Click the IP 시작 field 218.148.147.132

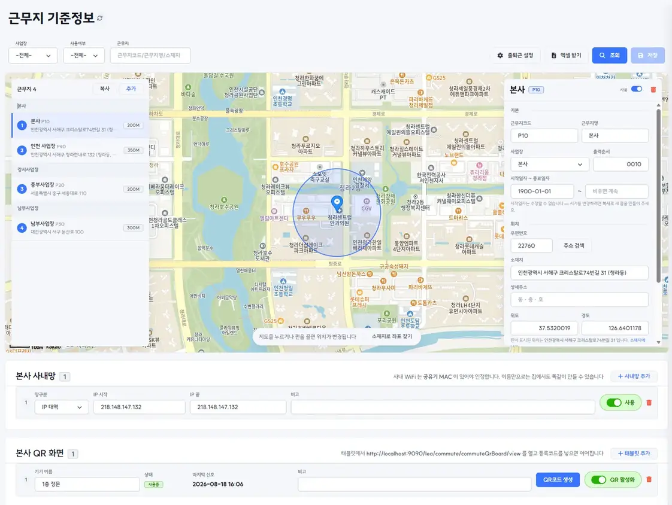[140, 407]
